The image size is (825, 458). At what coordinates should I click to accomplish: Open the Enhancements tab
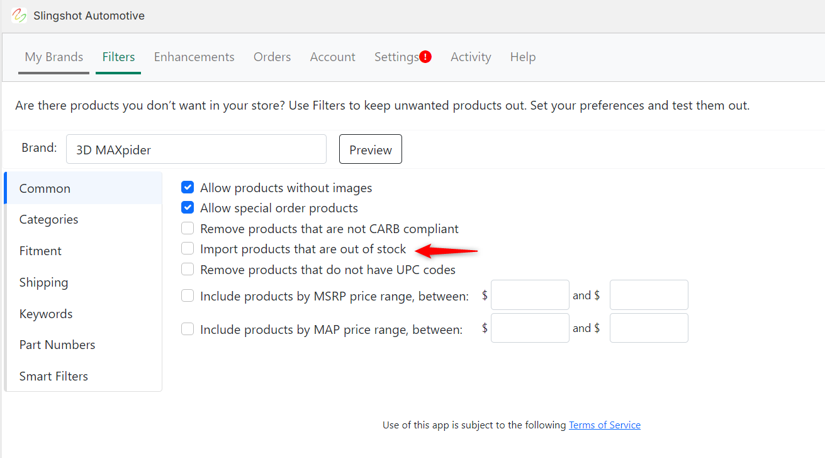(194, 57)
